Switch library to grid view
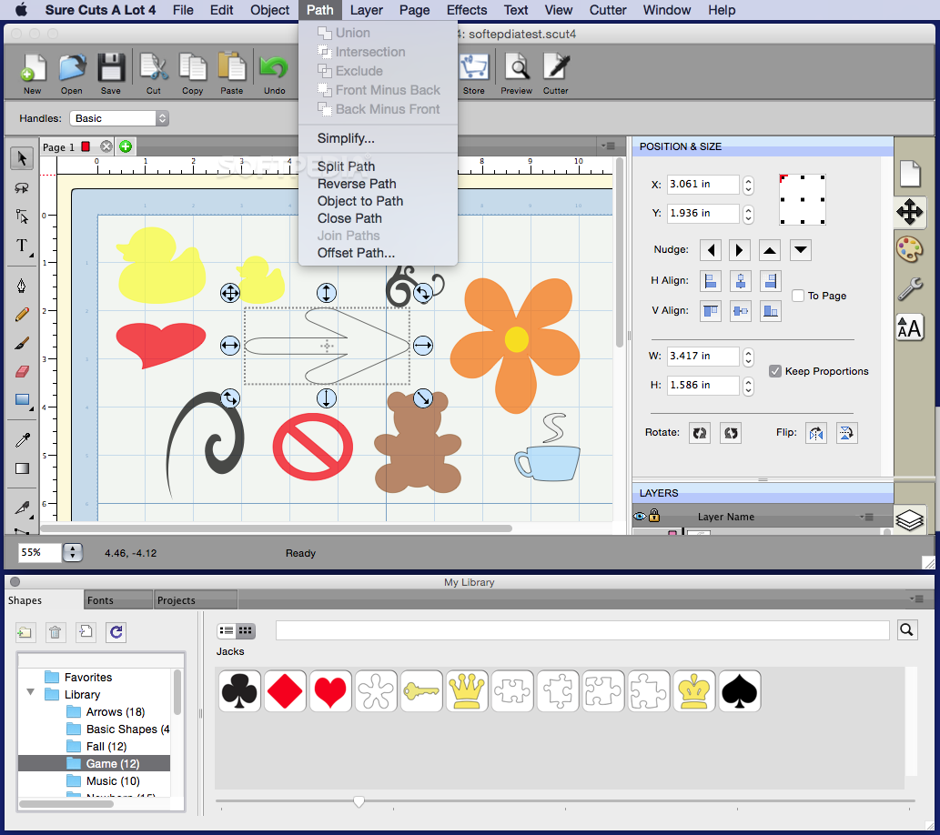Viewport: 940px width, 835px height. tap(246, 630)
